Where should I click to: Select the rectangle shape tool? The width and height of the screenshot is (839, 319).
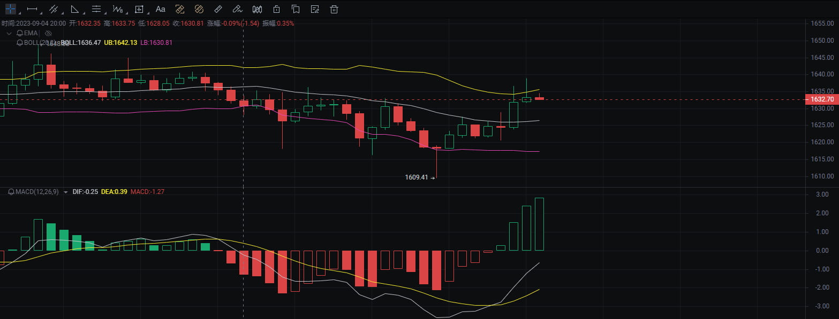(139, 9)
